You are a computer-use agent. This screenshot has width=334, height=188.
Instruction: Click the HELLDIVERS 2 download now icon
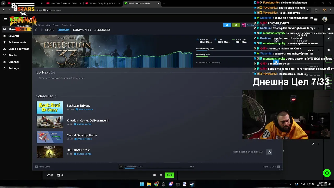(x=269, y=152)
